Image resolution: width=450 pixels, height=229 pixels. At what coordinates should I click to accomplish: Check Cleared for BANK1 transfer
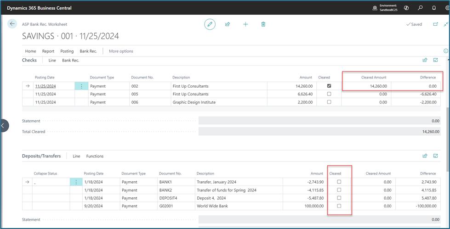[339, 182]
